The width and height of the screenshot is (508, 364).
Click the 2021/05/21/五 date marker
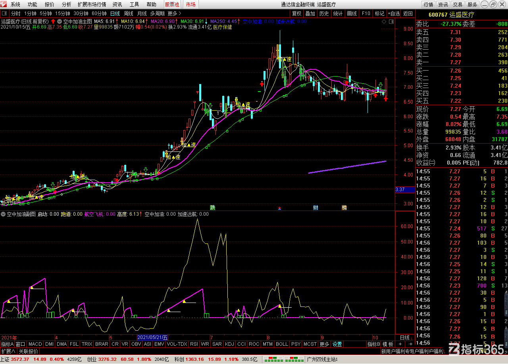[x=153, y=337]
